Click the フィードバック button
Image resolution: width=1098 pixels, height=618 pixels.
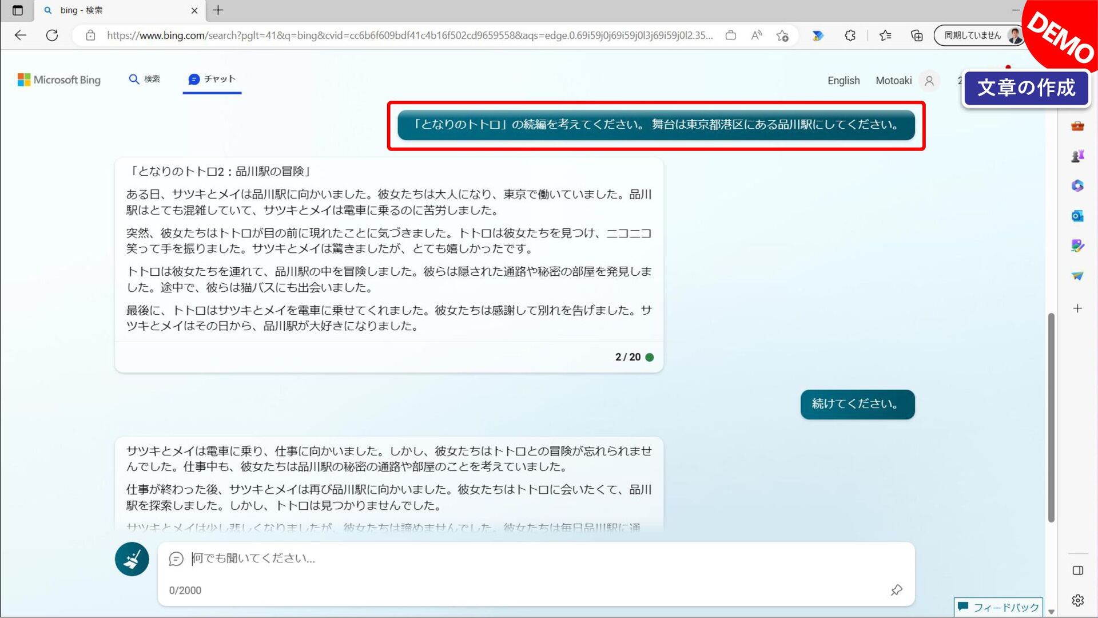click(x=998, y=607)
